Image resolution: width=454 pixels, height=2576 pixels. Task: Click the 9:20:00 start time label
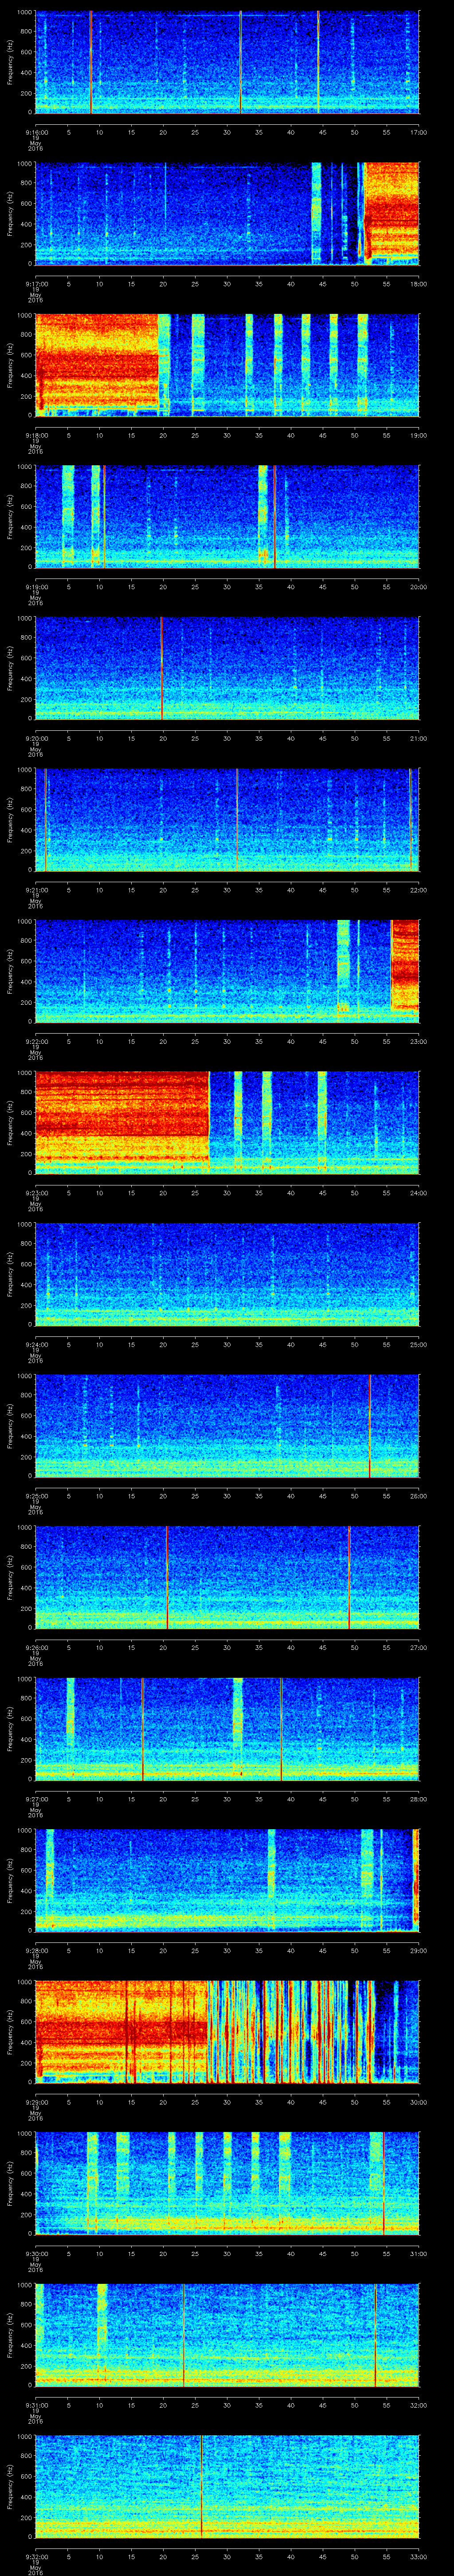pos(37,737)
